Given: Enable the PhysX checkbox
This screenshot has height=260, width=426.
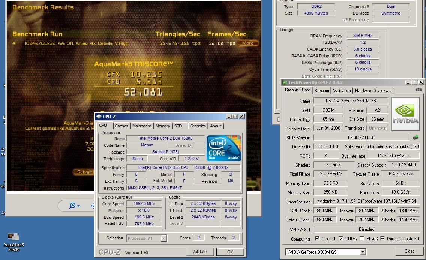Looking at the screenshot, I should coord(361,238).
